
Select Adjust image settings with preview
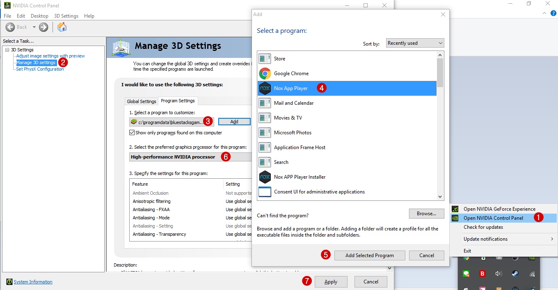[50, 56]
